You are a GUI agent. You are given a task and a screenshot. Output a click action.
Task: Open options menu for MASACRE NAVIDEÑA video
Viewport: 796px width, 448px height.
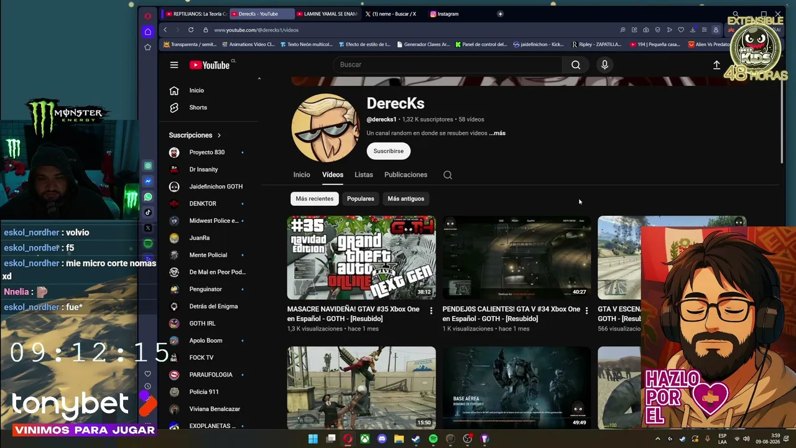(431, 310)
